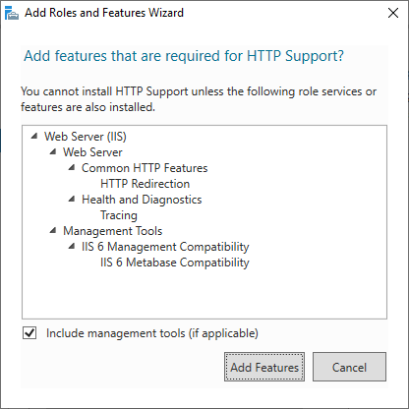Collapse the Health and Diagnostics arrow
Image resolution: width=409 pixels, height=409 pixels.
(72, 199)
